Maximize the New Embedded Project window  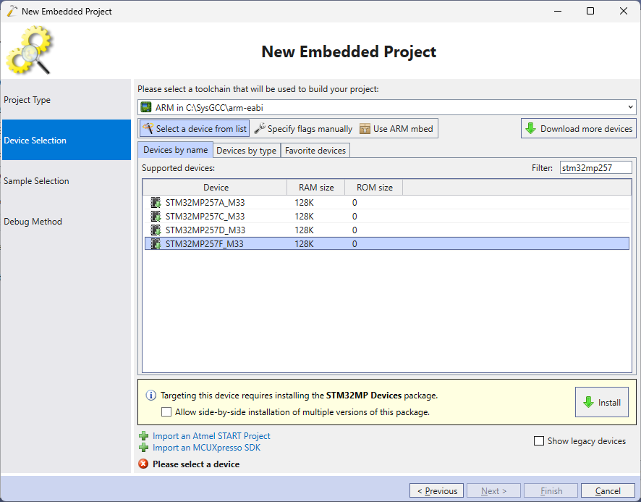pos(590,11)
